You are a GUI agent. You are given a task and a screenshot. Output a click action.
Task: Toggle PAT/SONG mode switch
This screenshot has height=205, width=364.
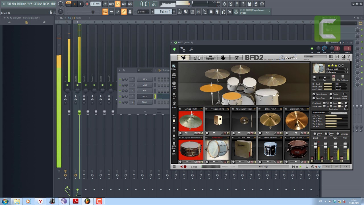coord(69,4)
